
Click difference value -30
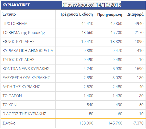[x=141, y=96]
